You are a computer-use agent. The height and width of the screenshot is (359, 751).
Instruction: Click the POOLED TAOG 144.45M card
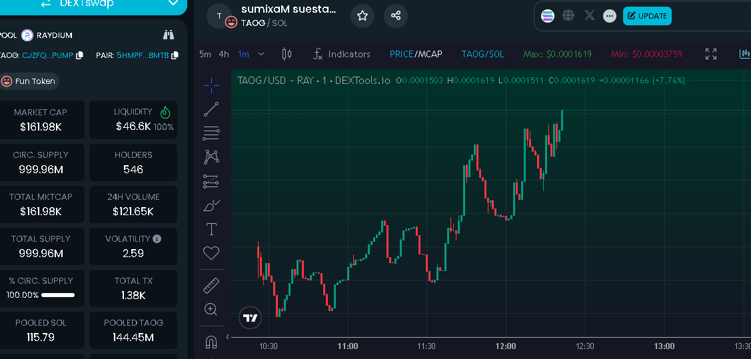pyautogui.click(x=133, y=330)
